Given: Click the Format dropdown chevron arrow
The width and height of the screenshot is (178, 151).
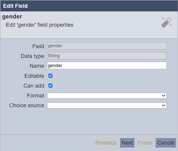Looking at the screenshot, I should click(163, 96).
